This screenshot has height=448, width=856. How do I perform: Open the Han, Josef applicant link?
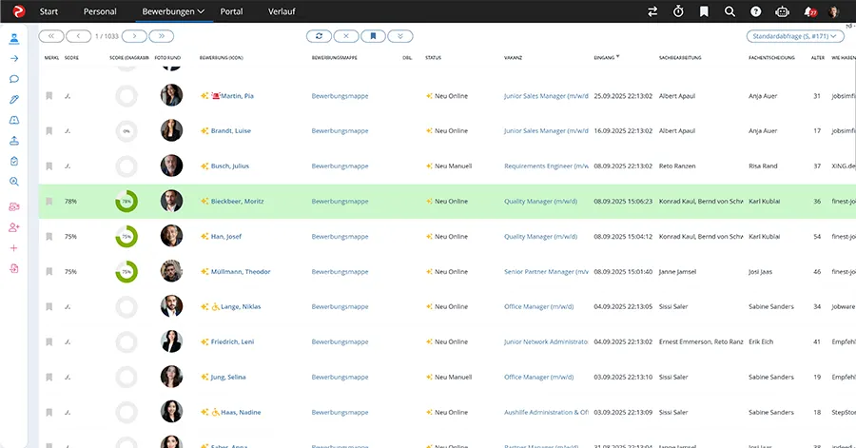point(227,237)
